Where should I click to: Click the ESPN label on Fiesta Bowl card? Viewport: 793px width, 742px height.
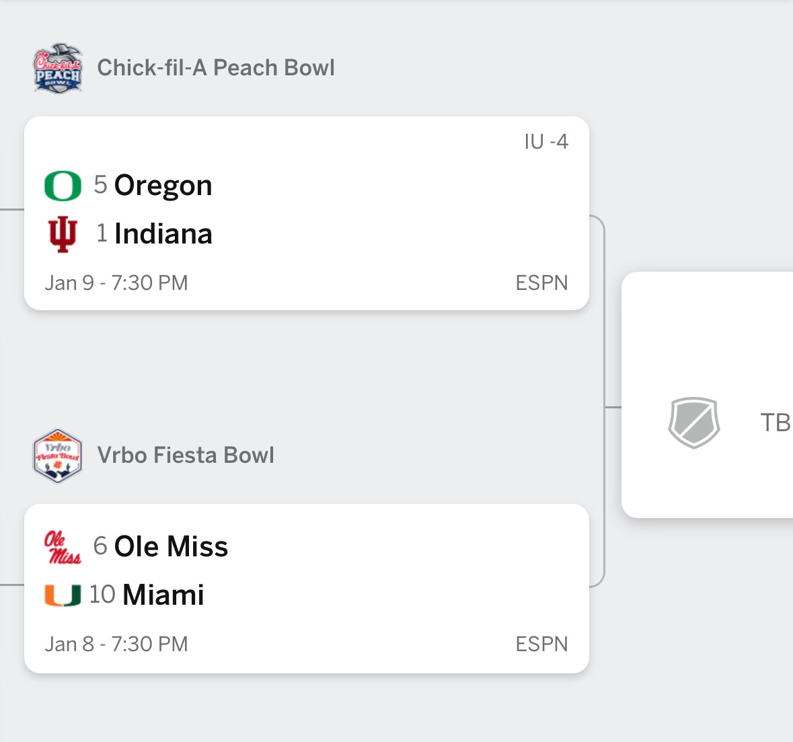541,644
